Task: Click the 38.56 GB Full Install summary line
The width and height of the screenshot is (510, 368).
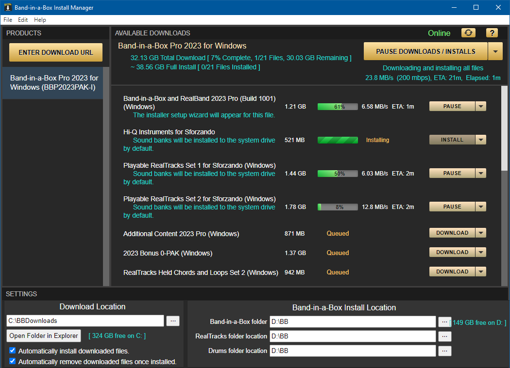Action: 195,67
